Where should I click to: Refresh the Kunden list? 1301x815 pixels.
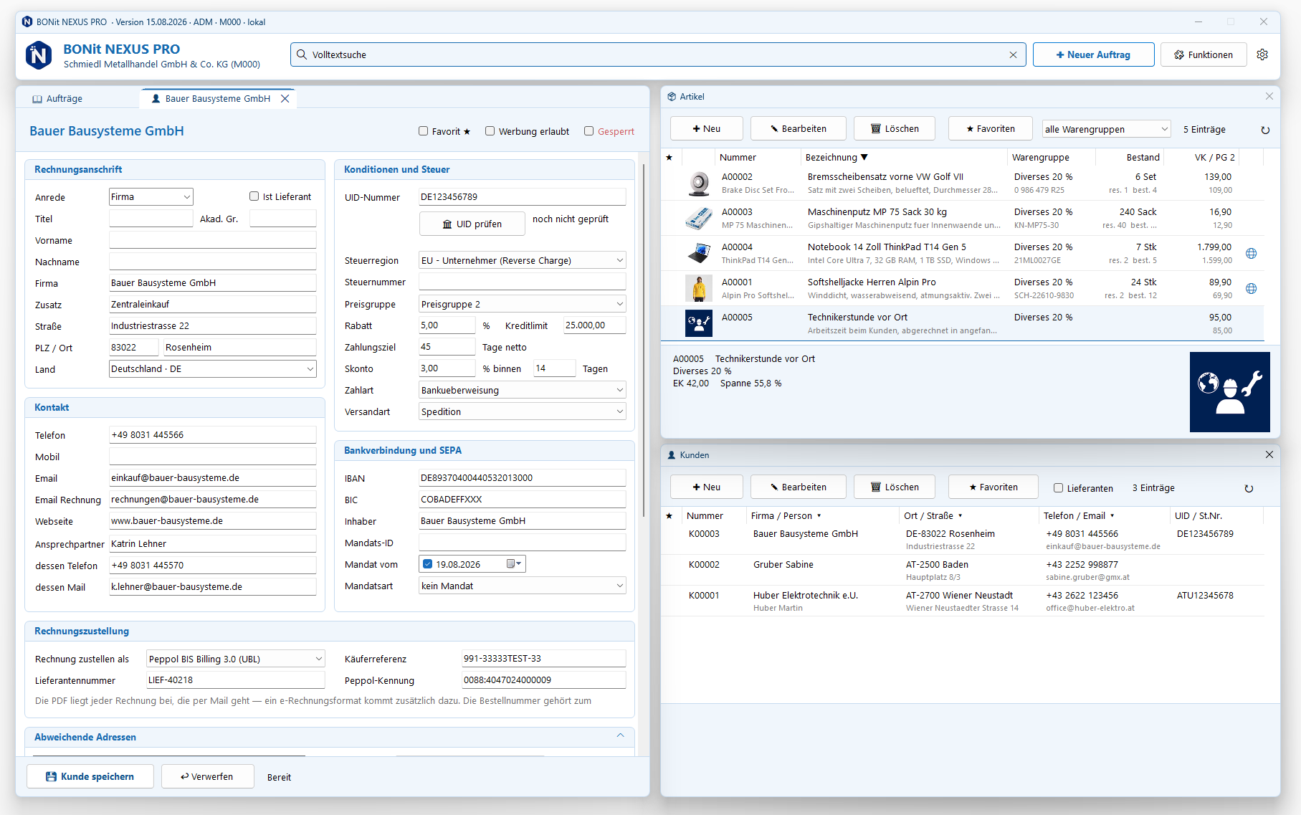click(1249, 488)
